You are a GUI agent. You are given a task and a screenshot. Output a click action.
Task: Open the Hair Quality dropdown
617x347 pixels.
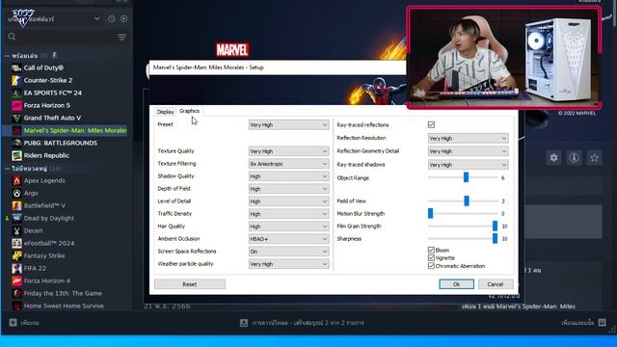click(x=289, y=227)
